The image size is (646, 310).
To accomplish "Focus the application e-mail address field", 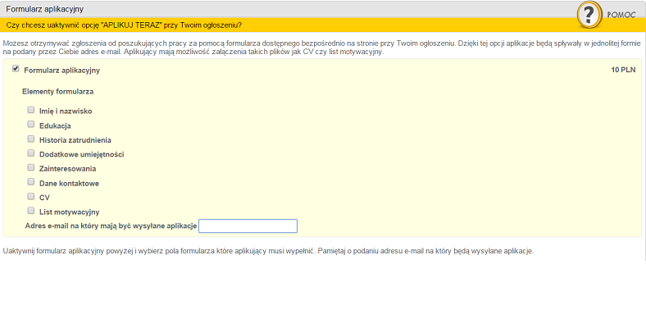I will click(x=248, y=226).
